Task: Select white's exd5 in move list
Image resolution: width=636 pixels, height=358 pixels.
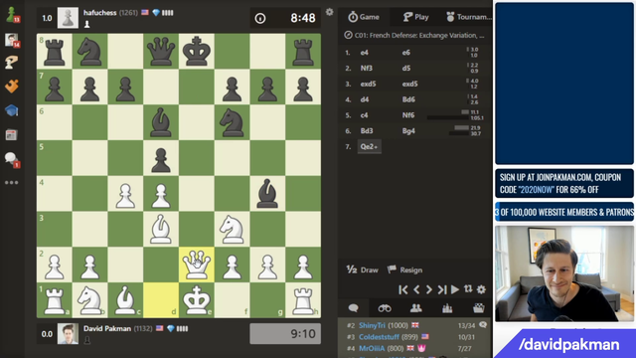Action: (368, 84)
